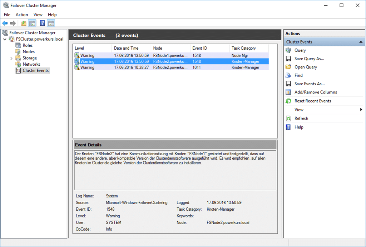Viewport: 366px width, 247px height.
Task: Maximize the Failover Cluster Manager window
Action: tap(341, 5)
